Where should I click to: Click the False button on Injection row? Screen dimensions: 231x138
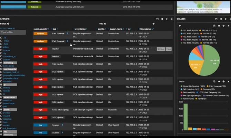[169, 49]
